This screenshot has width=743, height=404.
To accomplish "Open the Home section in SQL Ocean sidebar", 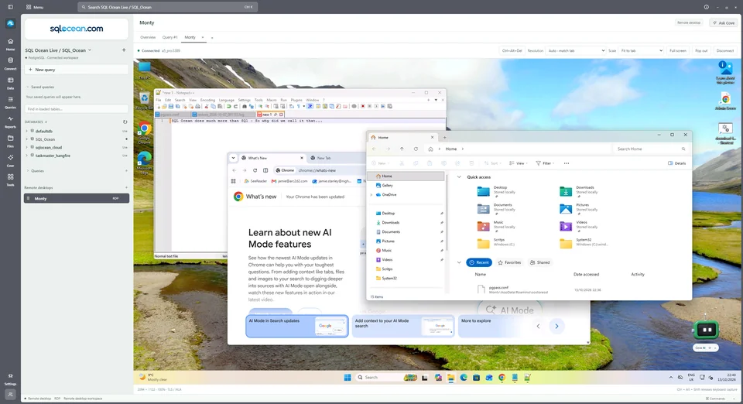I will coord(10,44).
